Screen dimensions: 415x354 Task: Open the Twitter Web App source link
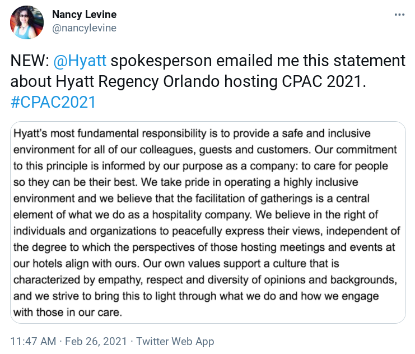tap(175, 341)
